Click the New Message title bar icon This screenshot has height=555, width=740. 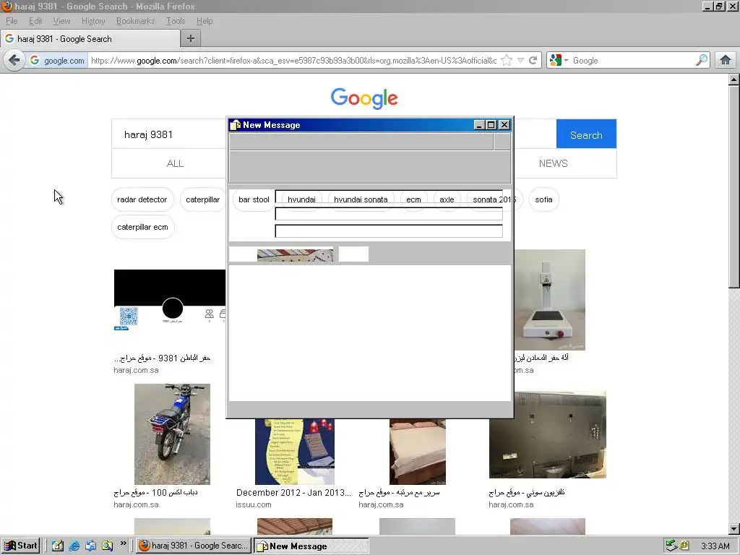pos(235,124)
